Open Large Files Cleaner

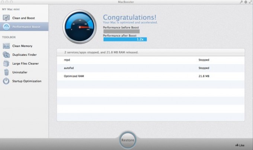tap(26, 63)
